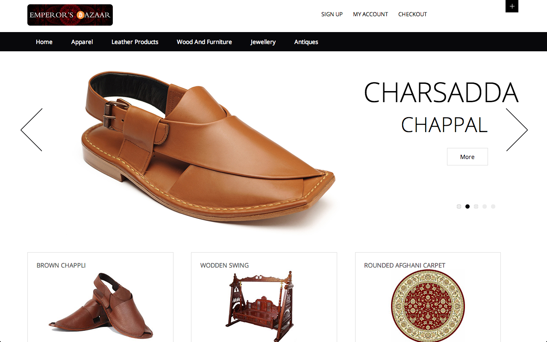Open the Apparel menu
Viewport: 547px width, 342px height.
[82, 42]
